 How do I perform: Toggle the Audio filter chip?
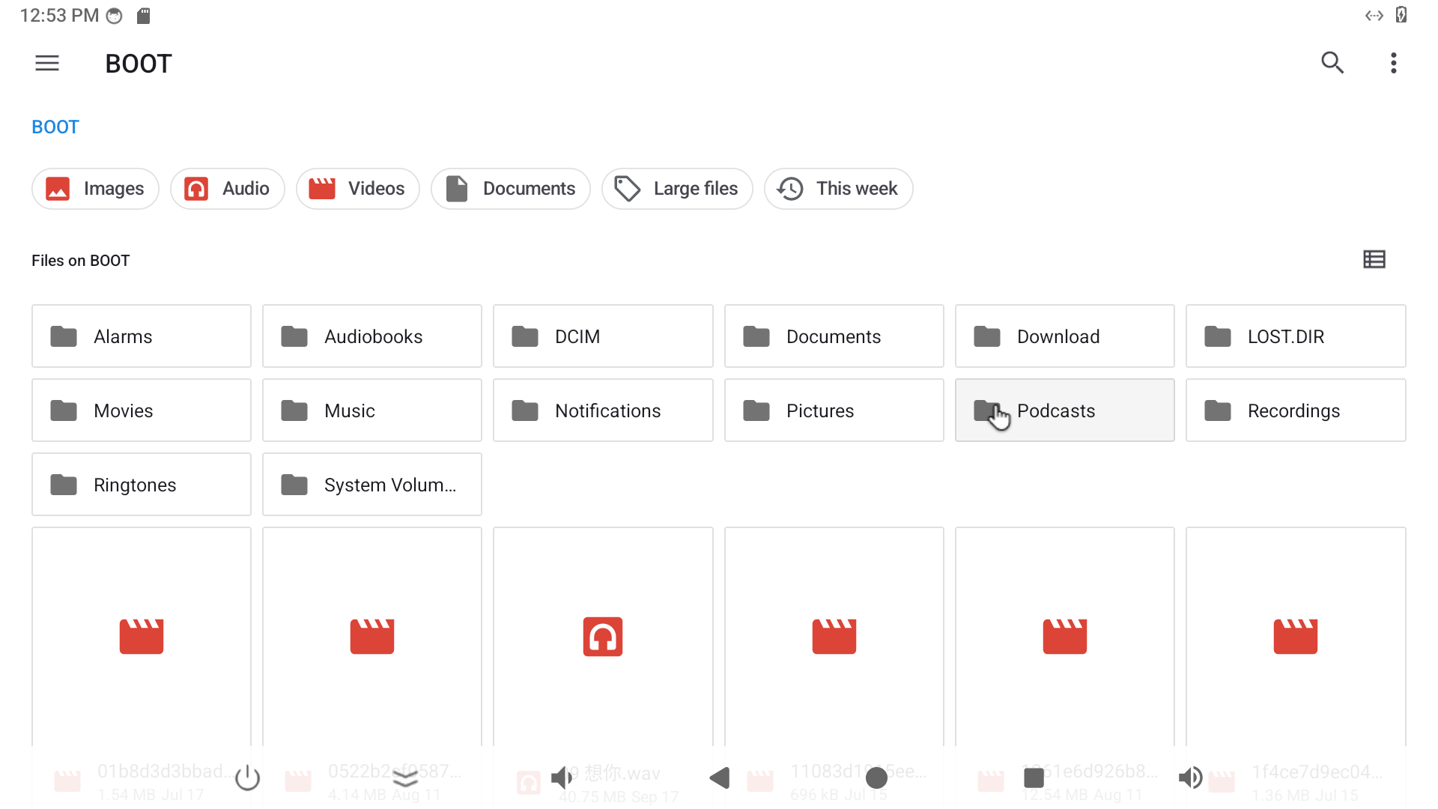click(x=227, y=189)
